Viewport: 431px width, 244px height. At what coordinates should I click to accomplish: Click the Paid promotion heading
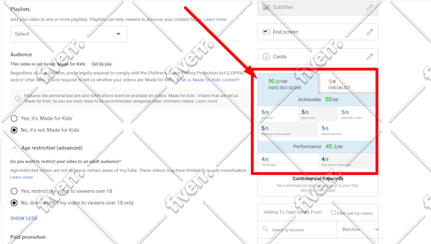pos(28,237)
